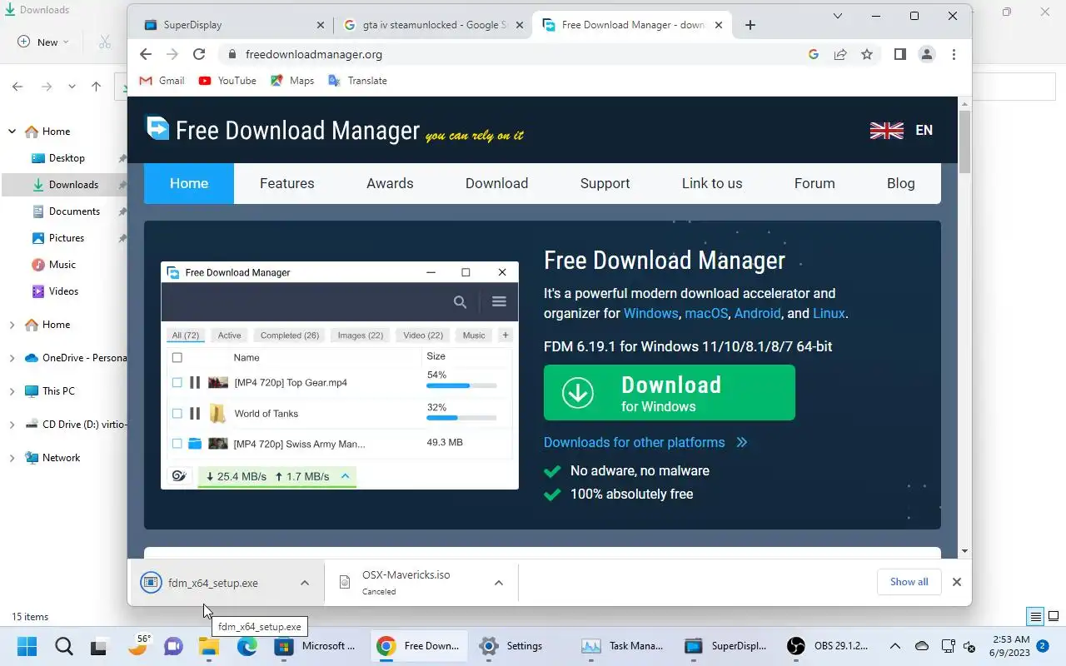The image size is (1066, 666).
Task: Show hidden system tray icons
Action: (x=895, y=646)
